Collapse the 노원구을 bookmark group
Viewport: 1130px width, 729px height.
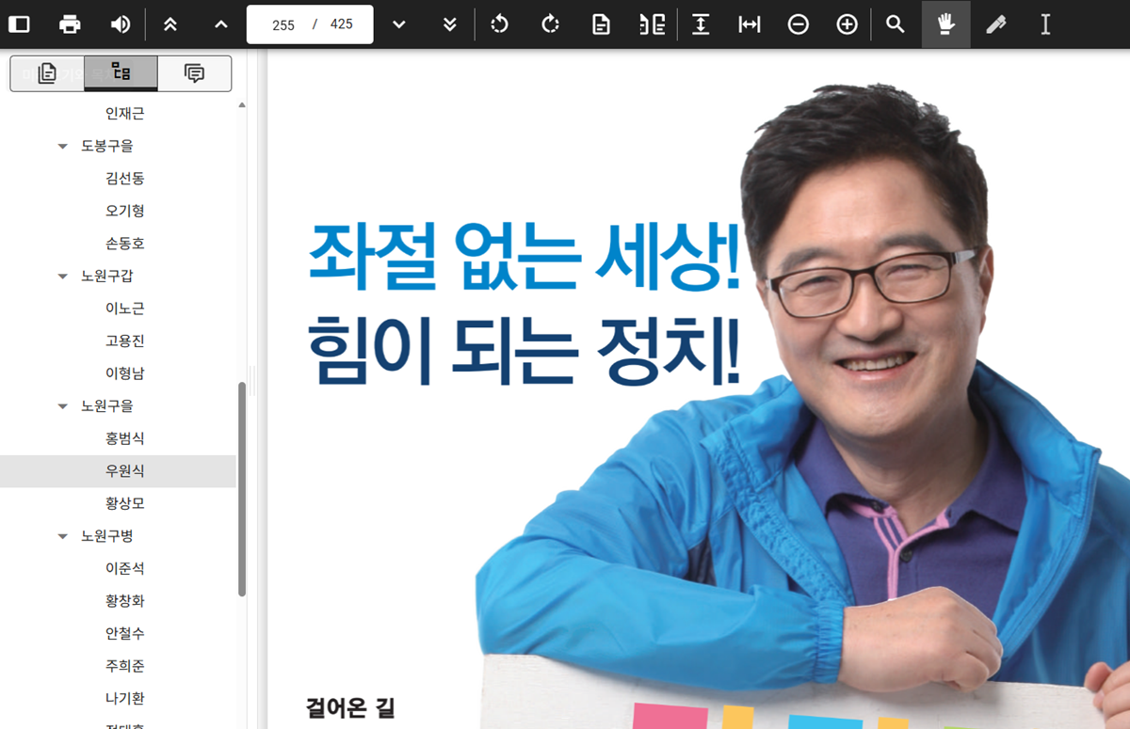62,405
